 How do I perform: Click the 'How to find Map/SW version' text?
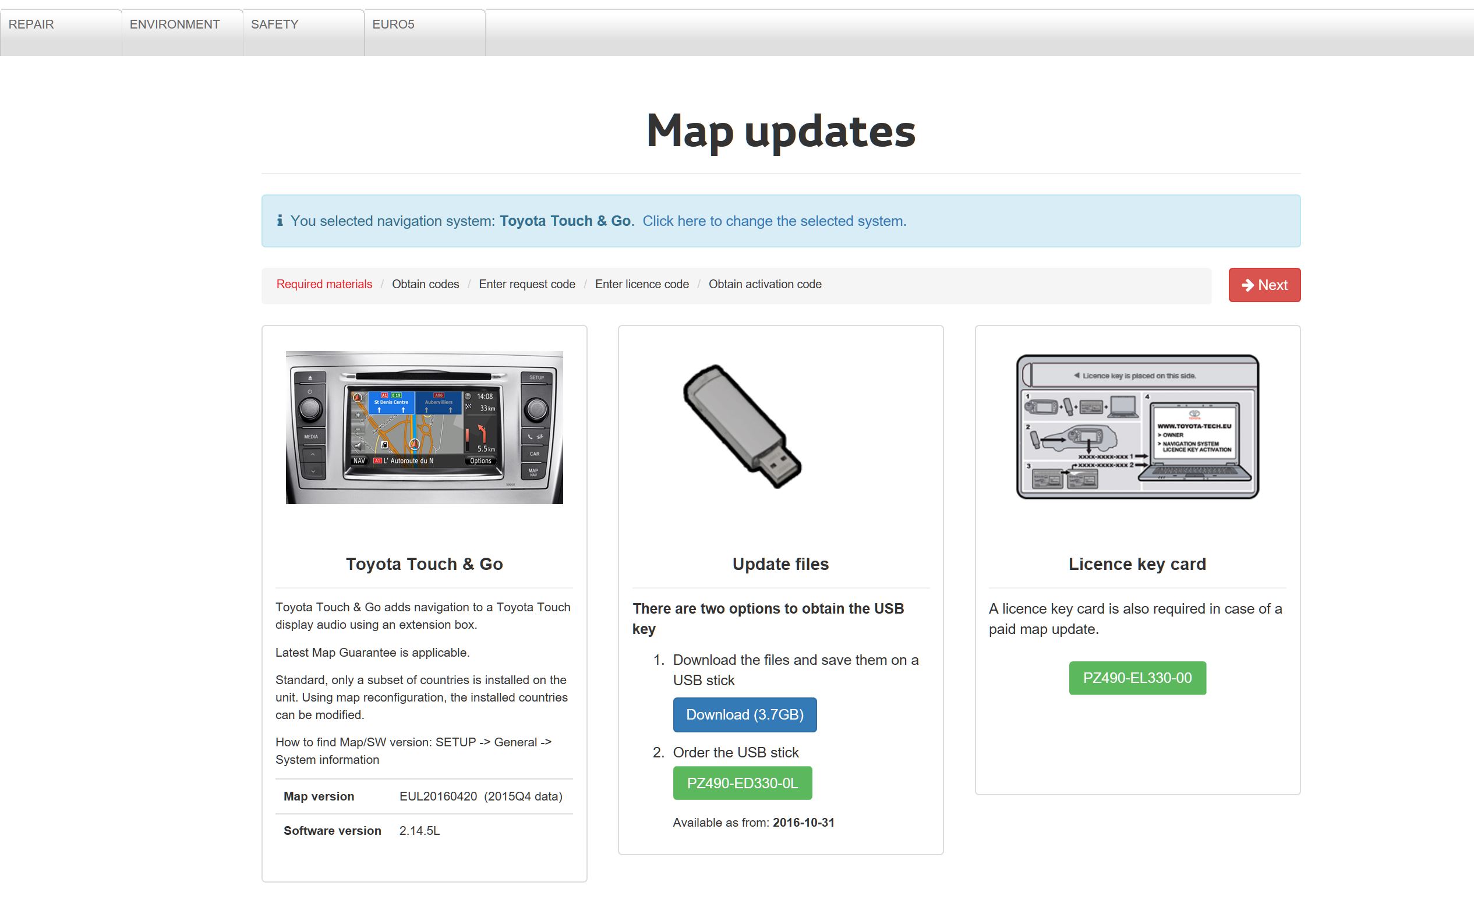pyautogui.click(x=413, y=751)
